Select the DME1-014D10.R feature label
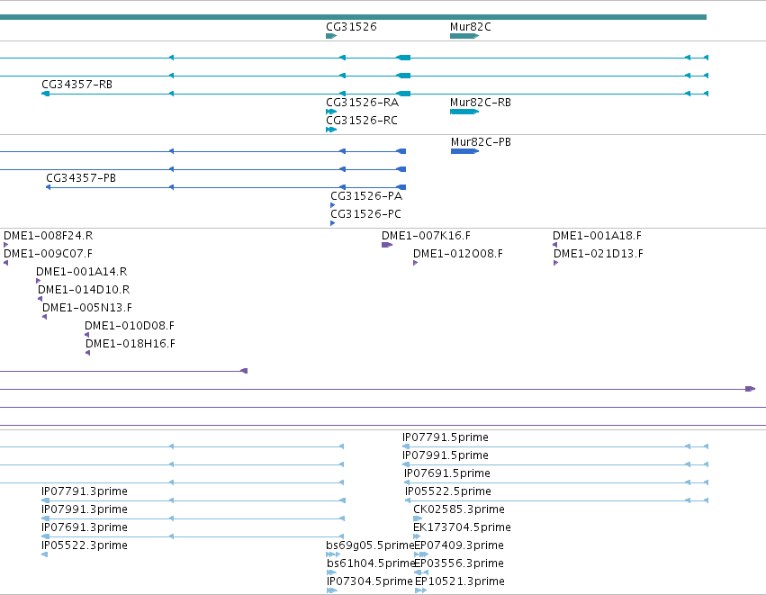766x595 pixels. click(84, 290)
